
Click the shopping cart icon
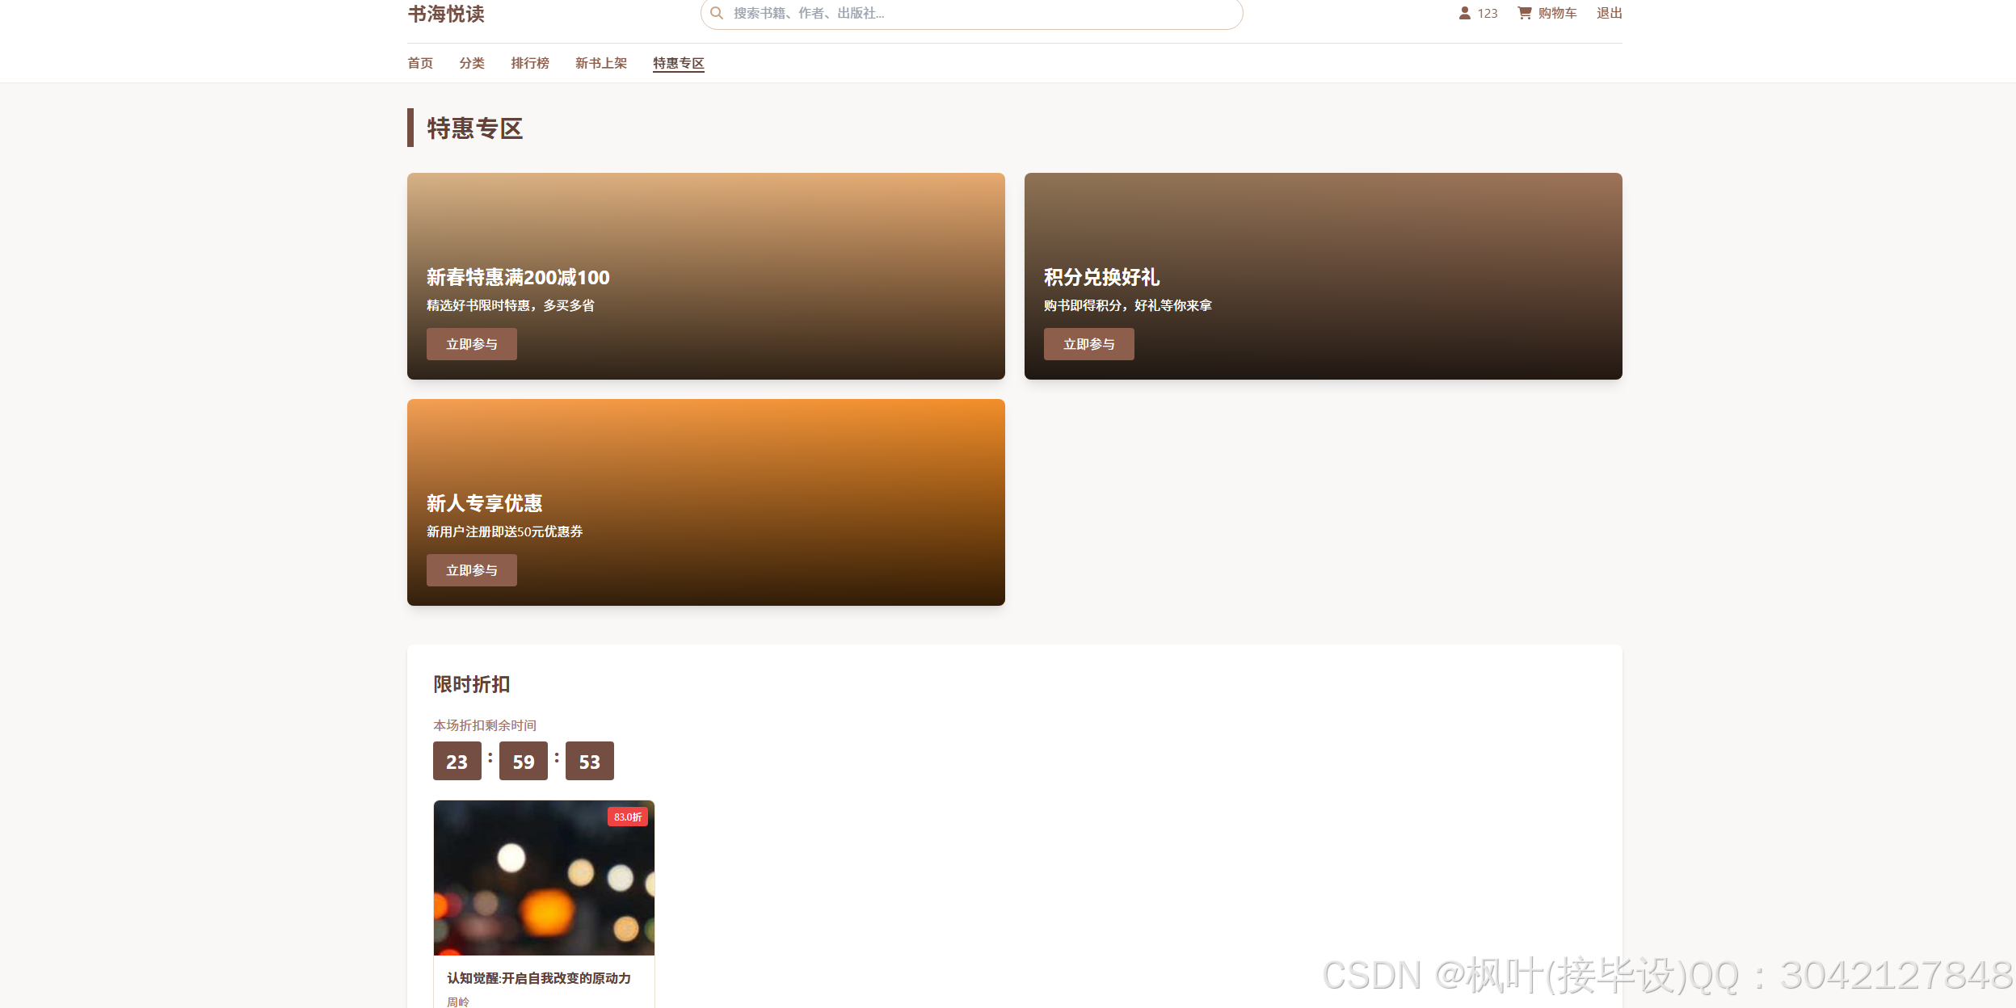[x=1524, y=12]
